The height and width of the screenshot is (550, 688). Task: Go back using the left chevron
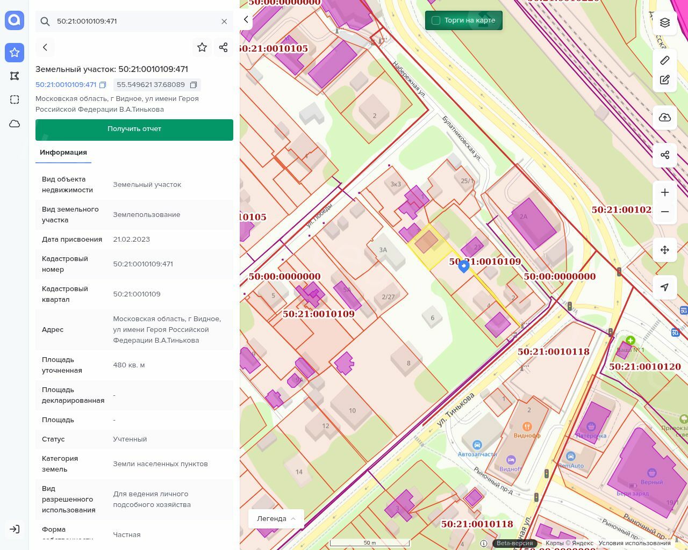click(45, 47)
